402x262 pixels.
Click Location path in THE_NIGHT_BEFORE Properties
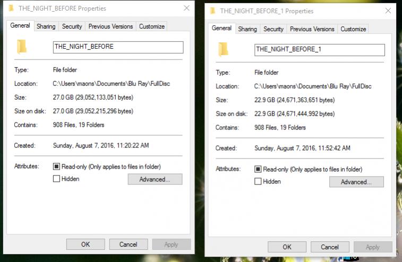tap(112, 83)
